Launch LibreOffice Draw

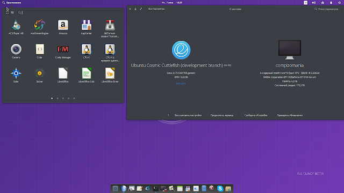pyautogui.click(x=110, y=75)
